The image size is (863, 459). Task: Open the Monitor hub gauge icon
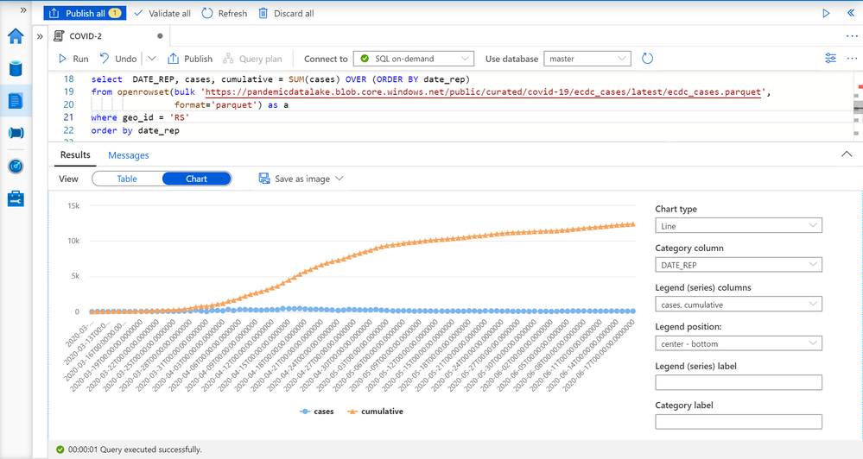(x=16, y=166)
